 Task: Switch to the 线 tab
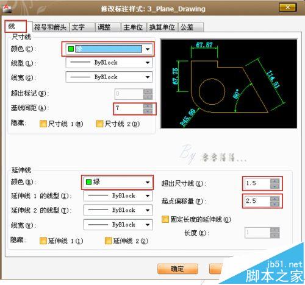point(16,26)
